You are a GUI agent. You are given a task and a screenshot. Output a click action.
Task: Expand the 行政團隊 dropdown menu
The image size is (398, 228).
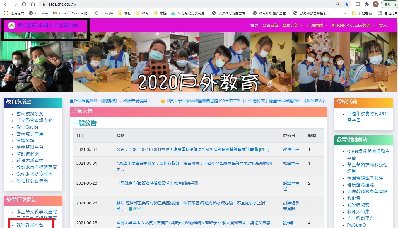[317, 25]
